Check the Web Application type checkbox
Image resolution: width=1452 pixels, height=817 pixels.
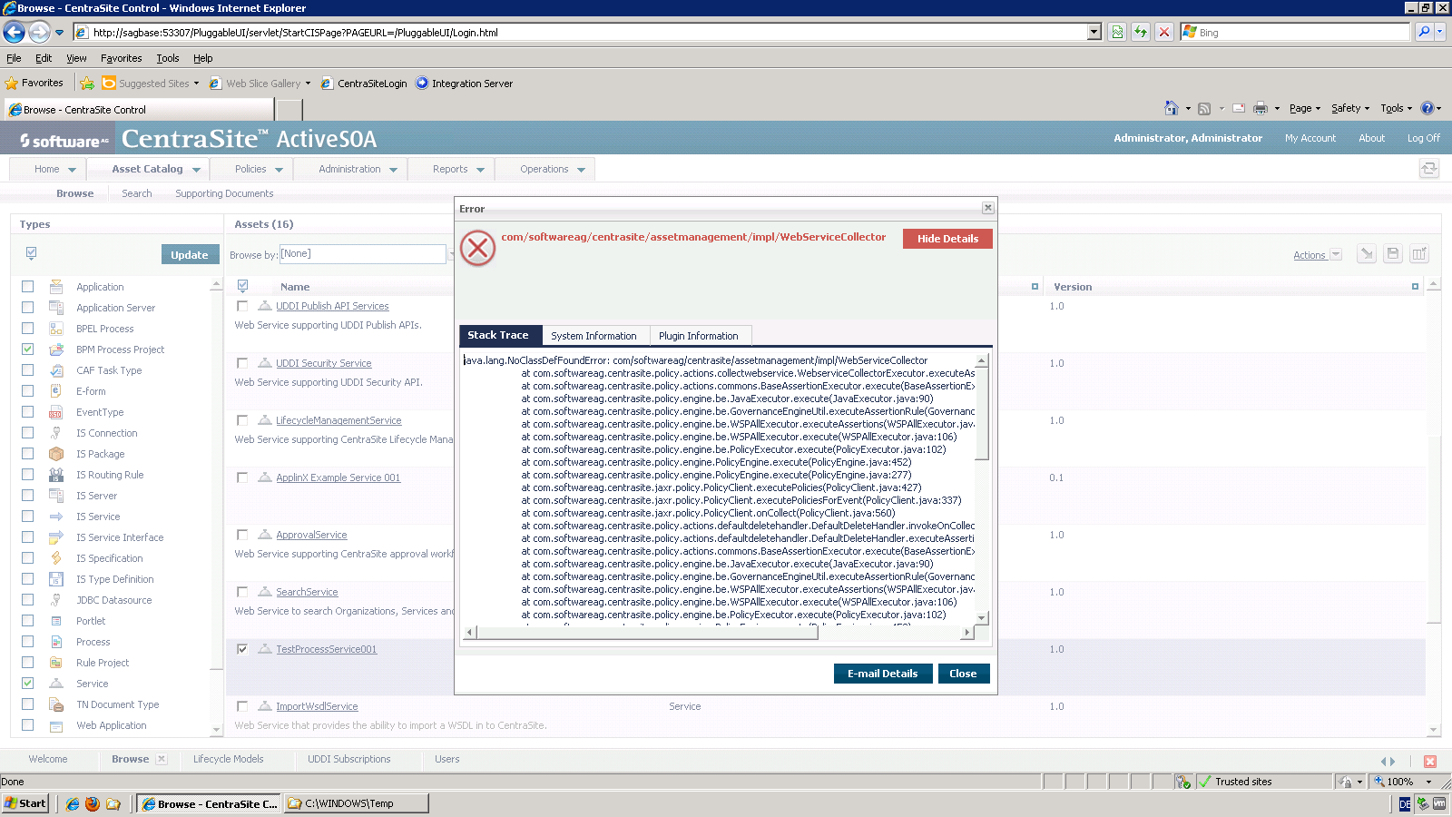tap(28, 725)
